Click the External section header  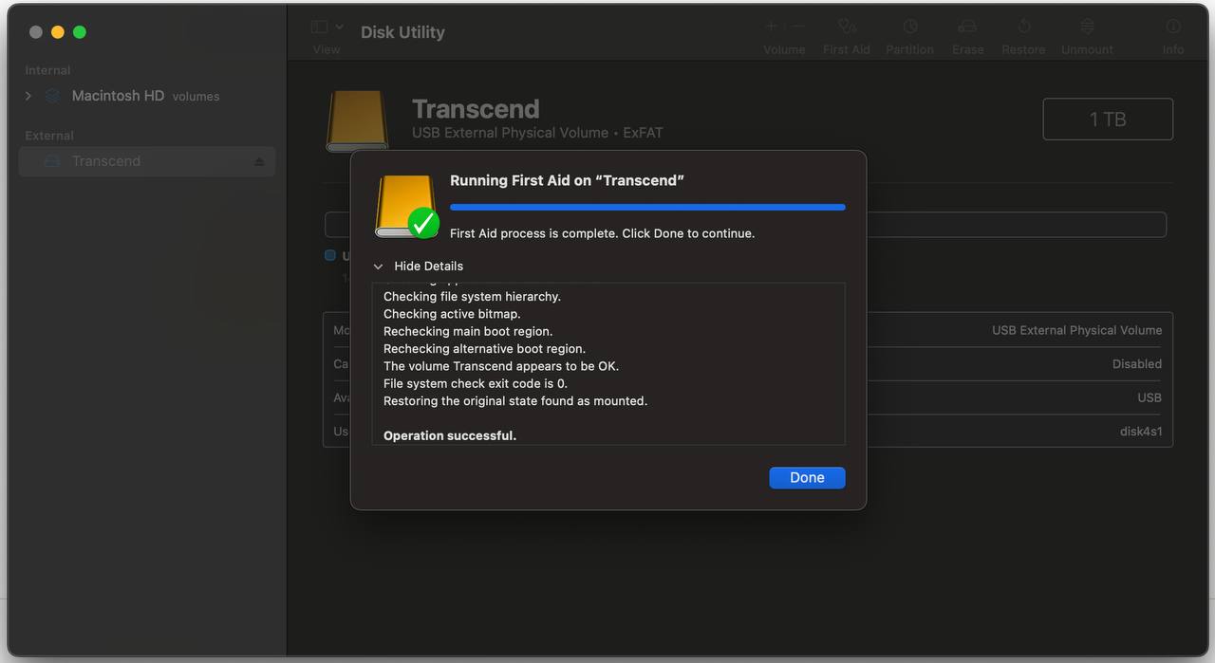coord(49,136)
